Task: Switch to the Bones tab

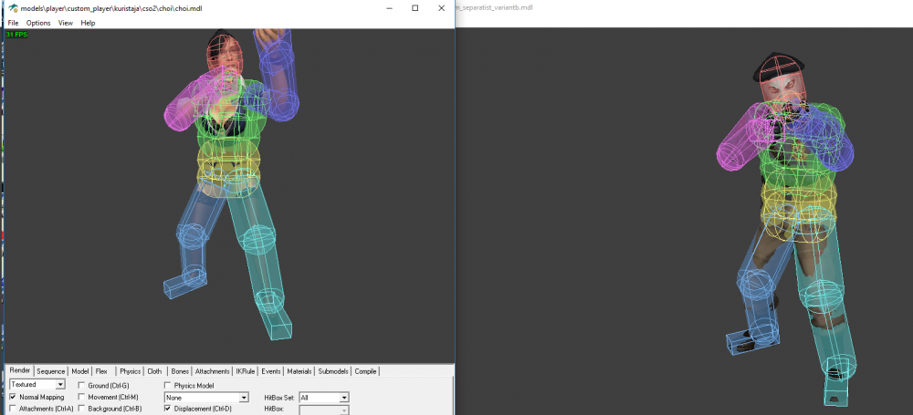Action: pos(180,371)
